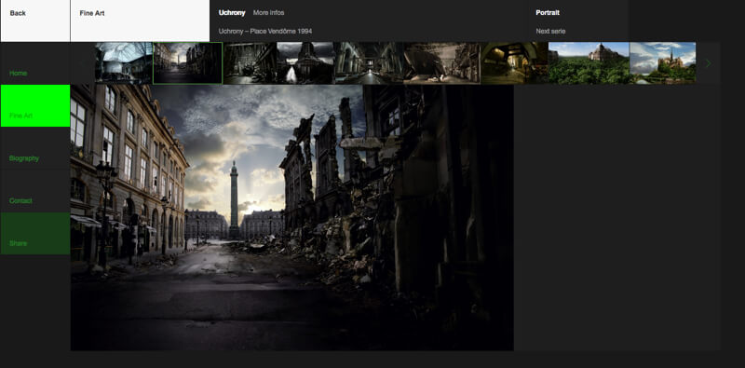
Task: Show next thumbnails with the right chevron
Action: coord(708,63)
